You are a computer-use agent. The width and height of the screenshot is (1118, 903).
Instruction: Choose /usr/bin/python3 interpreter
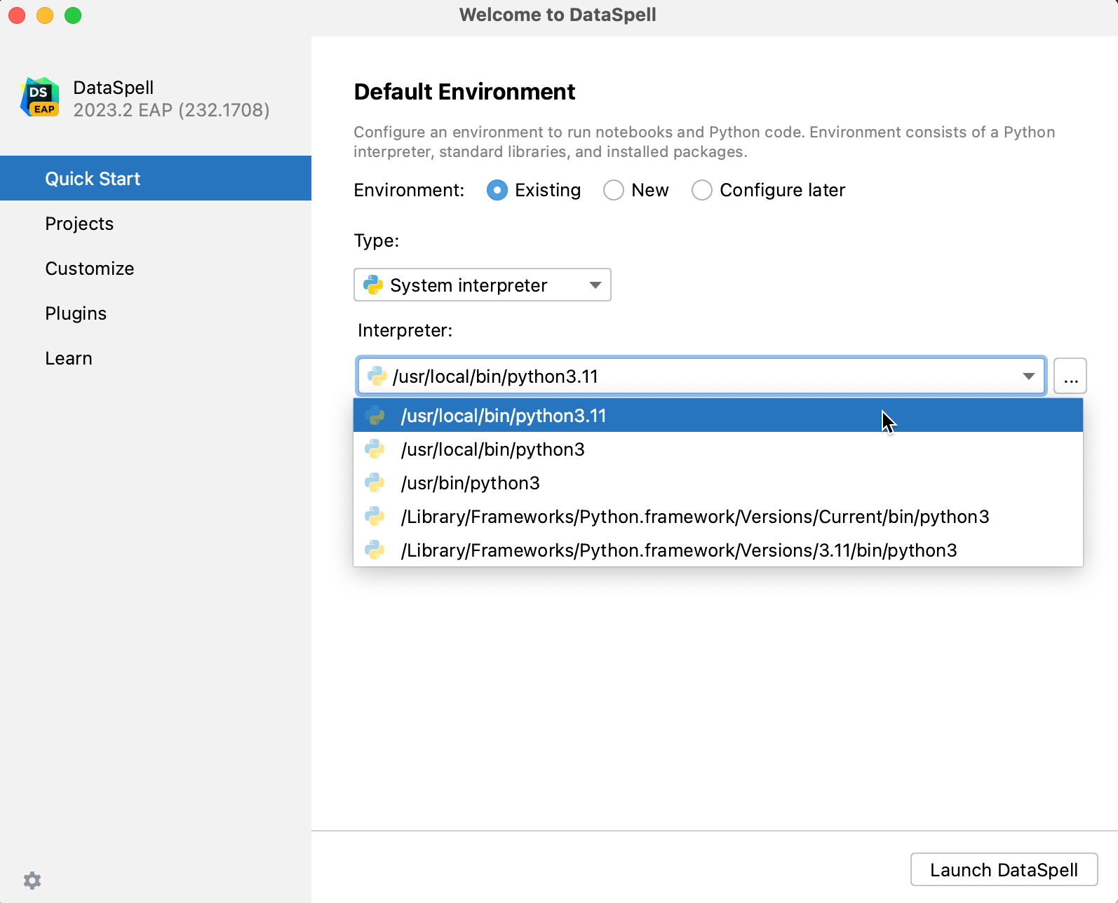coord(718,482)
